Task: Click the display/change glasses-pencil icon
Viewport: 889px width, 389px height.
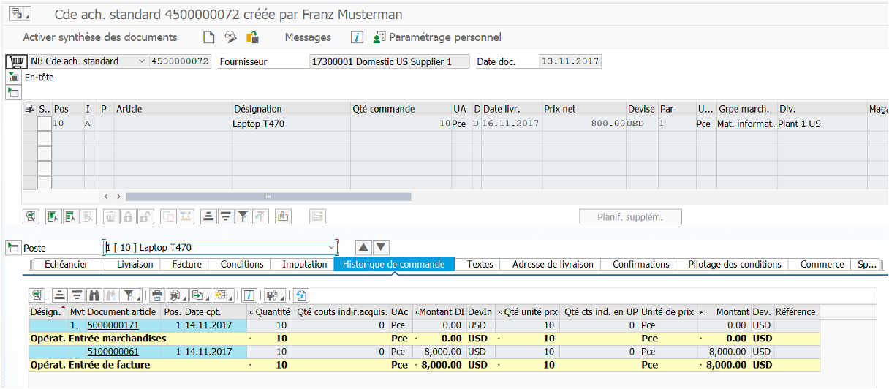Action: [x=231, y=37]
